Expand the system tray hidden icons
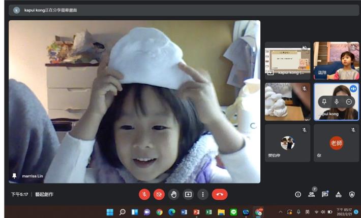 pyautogui.click(x=280, y=212)
